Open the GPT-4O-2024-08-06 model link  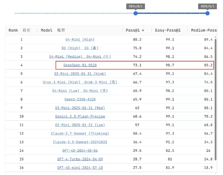coord(80,151)
